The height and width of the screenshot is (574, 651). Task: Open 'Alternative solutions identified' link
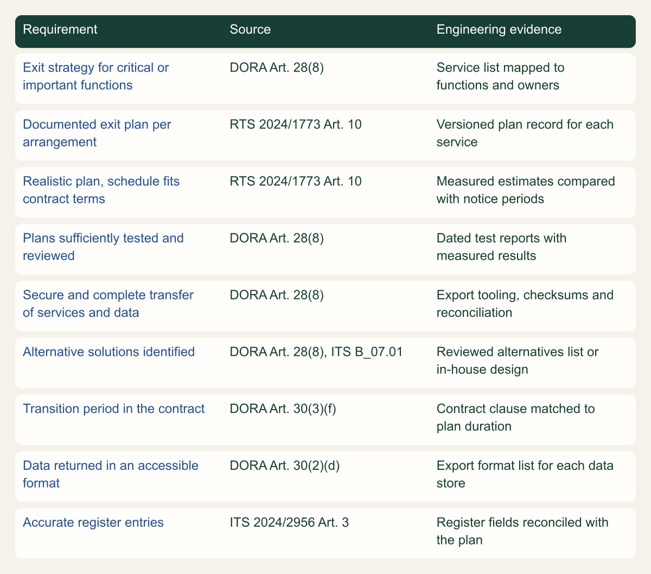(x=108, y=352)
